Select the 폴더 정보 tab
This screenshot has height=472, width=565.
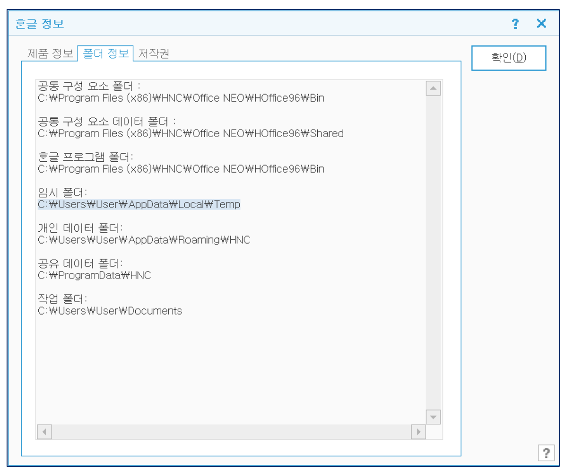105,53
